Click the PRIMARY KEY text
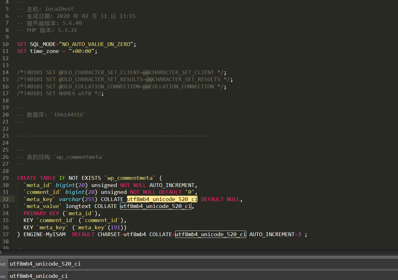This screenshot has height=280, width=398. point(41,213)
